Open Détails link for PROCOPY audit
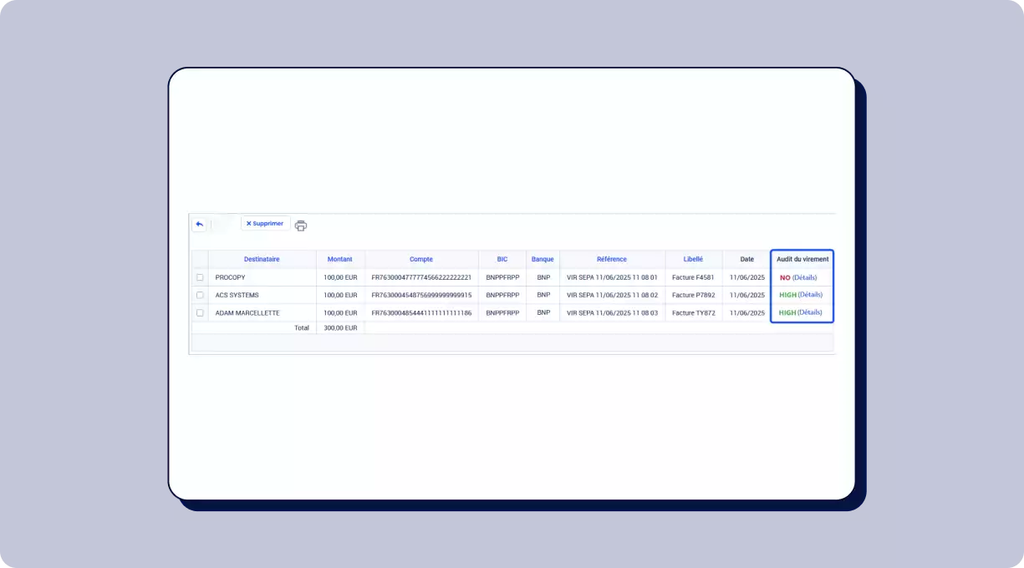This screenshot has width=1024, height=568. click(x=804, y=277)
